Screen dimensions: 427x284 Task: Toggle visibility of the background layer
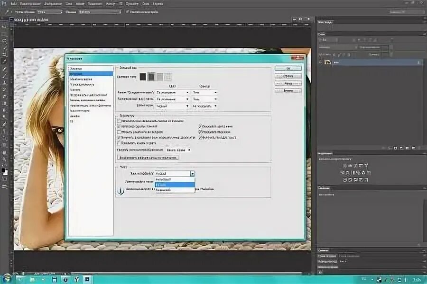point(320,62)
